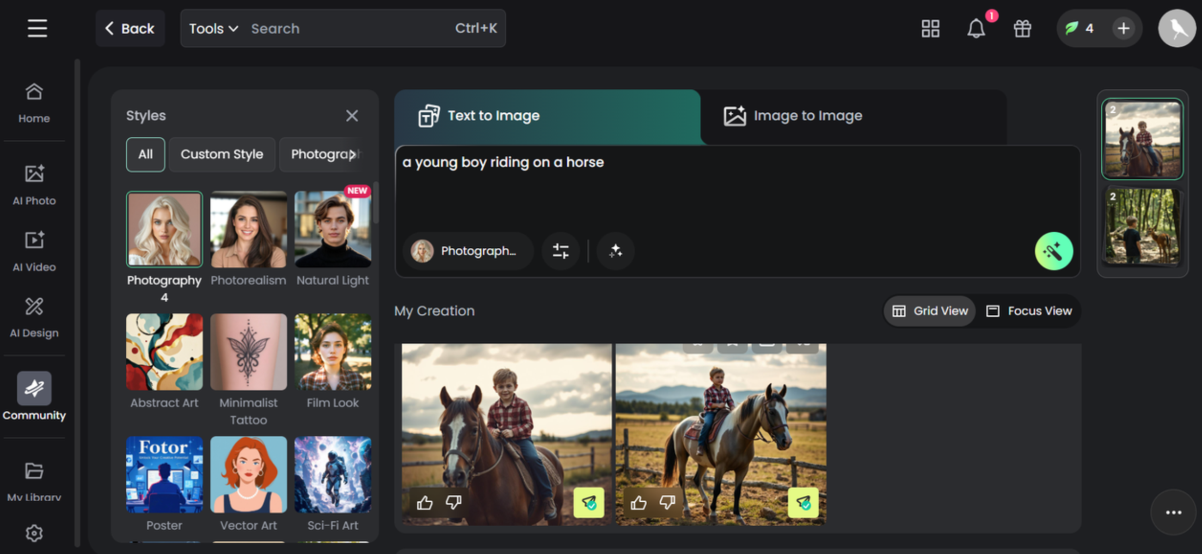Switch to Grid View

coord(930,311)
